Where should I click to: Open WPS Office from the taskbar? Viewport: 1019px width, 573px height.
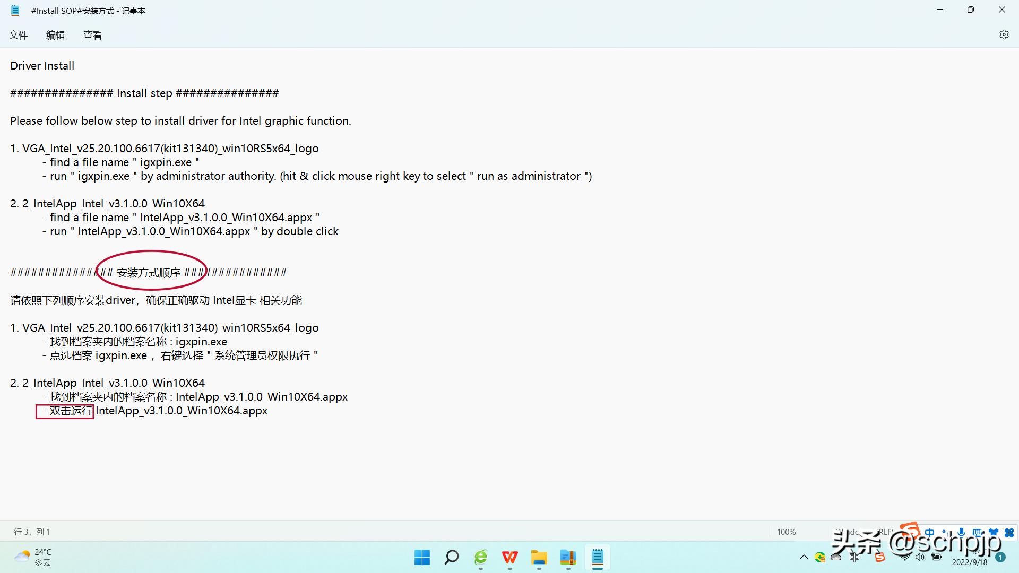pos(510,557)
